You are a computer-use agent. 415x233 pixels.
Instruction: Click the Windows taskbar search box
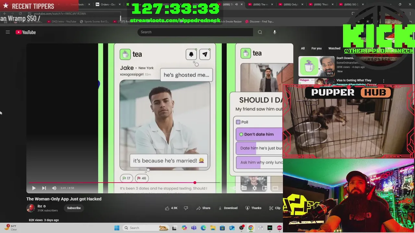tap(146, 228)
